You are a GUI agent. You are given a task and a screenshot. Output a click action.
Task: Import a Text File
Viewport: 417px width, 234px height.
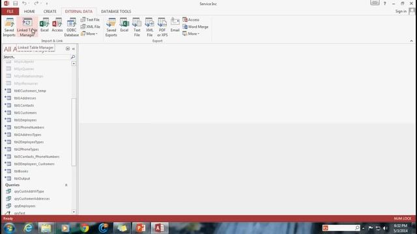tap(90, 19)
